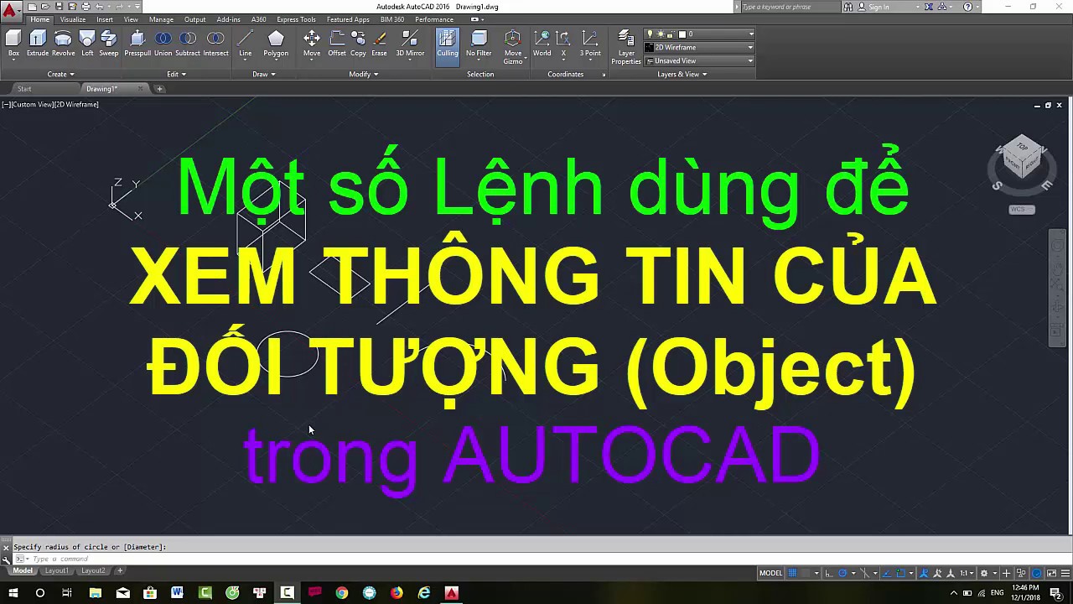Click viewport controls Custom View label
The image size is (1073, 604).
pos(34,105)
